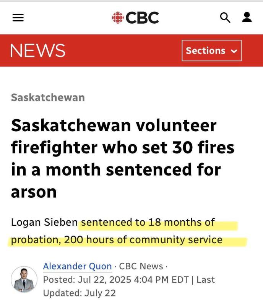Go to the NEWS section heading
Image resolution: width=263 pixels, height=306 pixels.
[37, 50]
